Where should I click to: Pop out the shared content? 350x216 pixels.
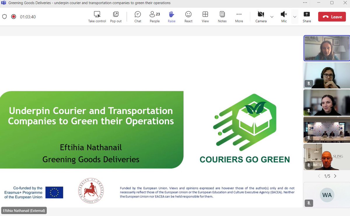pos(116,17)
